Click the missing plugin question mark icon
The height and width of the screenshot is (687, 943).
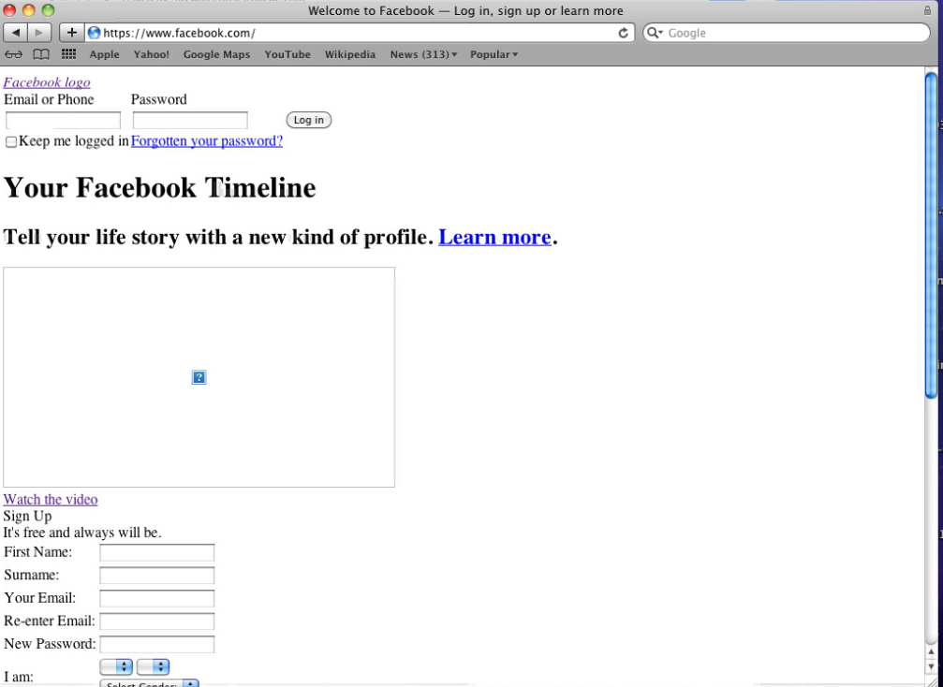tap(199, 377)
